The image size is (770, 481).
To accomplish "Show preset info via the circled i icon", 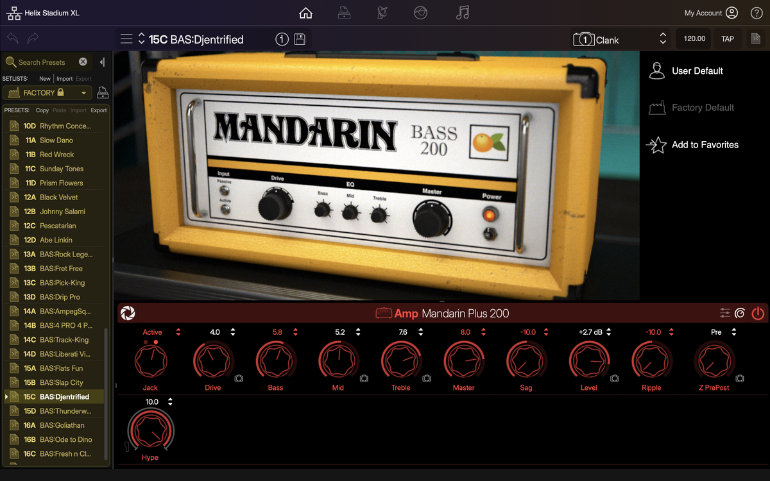I will 282,39.
